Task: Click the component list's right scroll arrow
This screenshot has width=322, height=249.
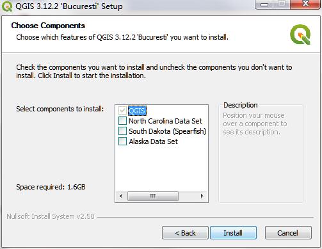Action: [202, 196]
